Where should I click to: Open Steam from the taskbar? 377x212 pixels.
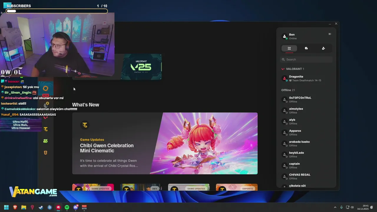coord(41,207)
